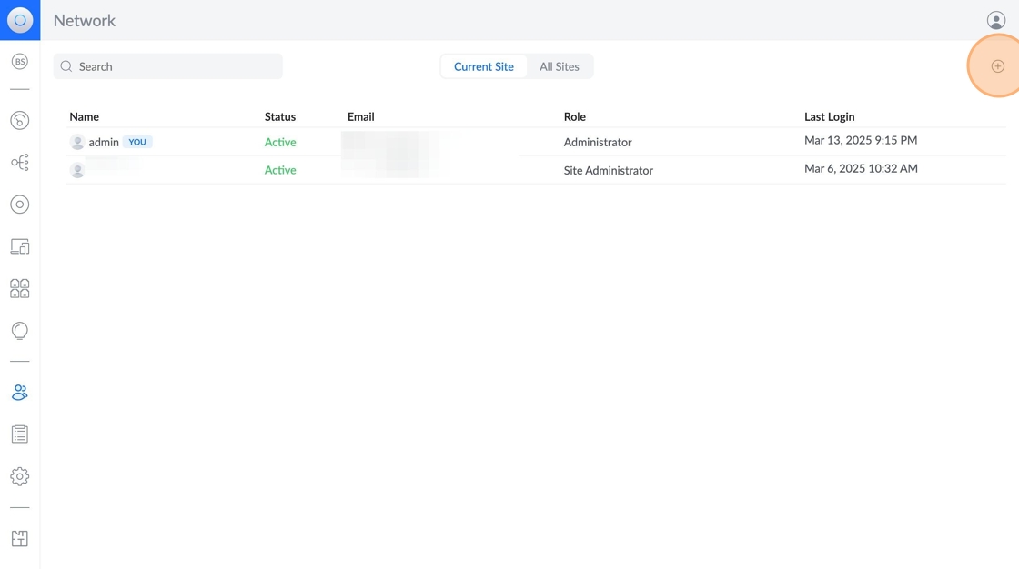Click the Mar 13, 2025 9:15 PM login
Viewport: 1019px width, 569px height.
click(x=861, y=140)
